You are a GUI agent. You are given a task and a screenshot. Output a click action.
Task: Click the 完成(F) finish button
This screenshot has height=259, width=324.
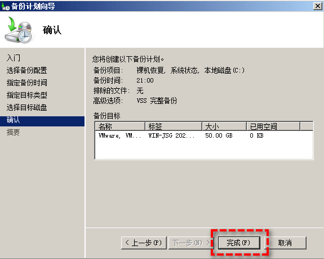(x=239, y=243)
